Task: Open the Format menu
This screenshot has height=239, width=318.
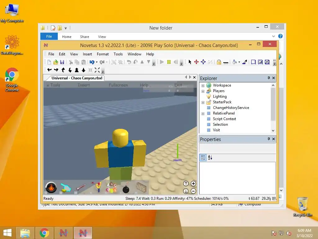Action: point(102,54)
